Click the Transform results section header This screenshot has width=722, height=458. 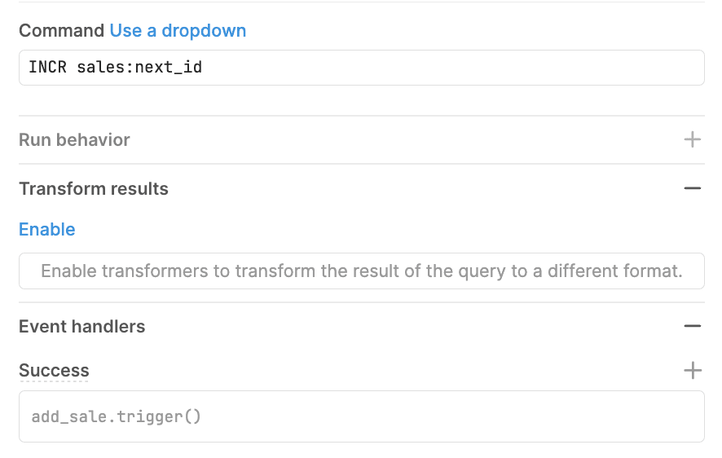point(94,189)
